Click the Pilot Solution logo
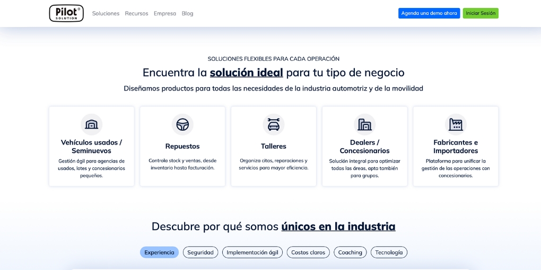Viewport: 541px width, 270px height. tap(66, 13)
